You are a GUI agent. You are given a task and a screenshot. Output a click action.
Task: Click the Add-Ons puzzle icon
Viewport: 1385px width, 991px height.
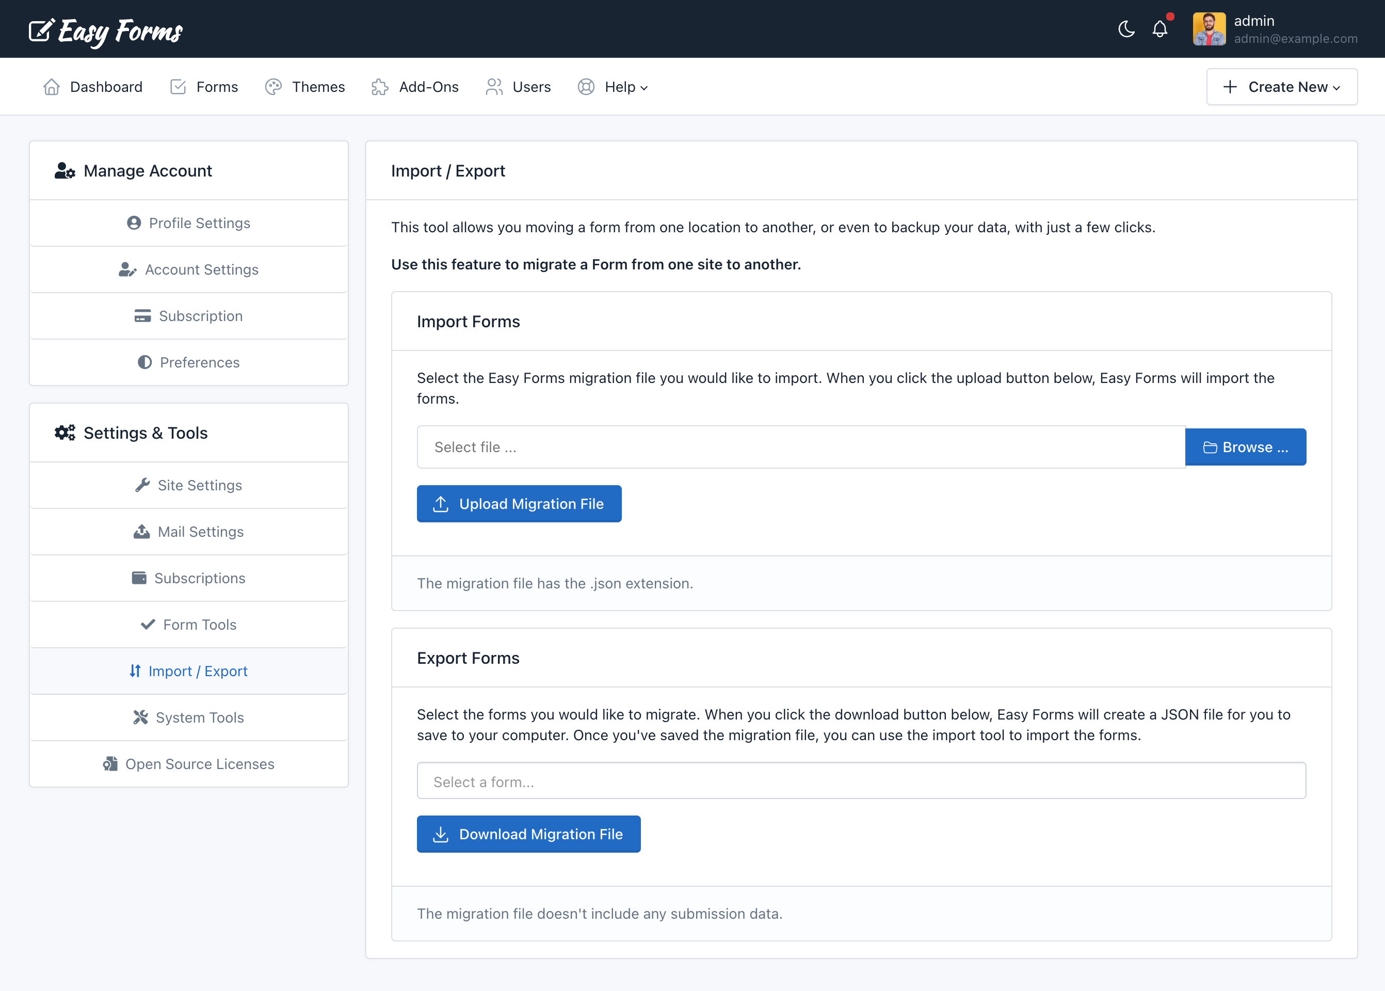380,87
